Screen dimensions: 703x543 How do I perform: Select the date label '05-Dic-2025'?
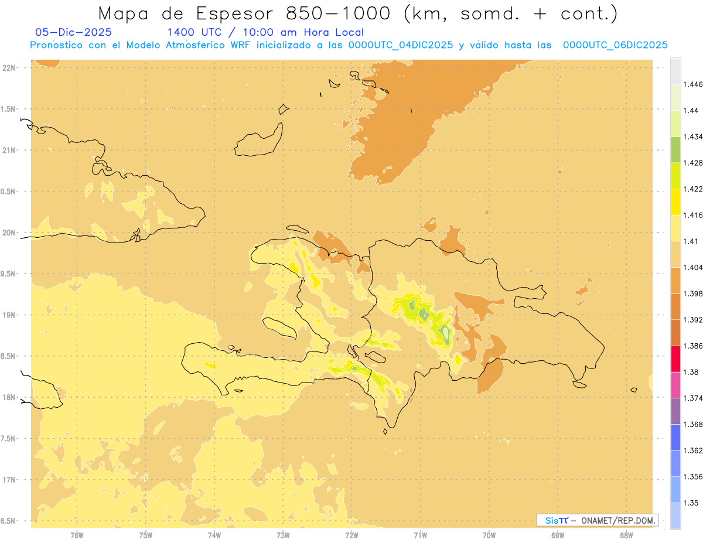[x=74, y=33]
